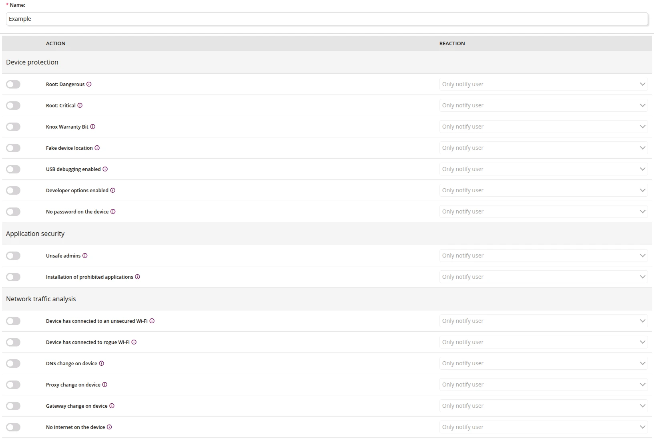Turn on Unsafe admins toggle
The image size is (654, 441).
click(13, 256)
